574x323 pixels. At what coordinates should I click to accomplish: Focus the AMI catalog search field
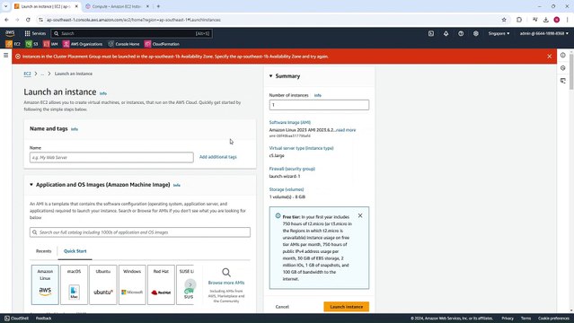coord(140,232)
